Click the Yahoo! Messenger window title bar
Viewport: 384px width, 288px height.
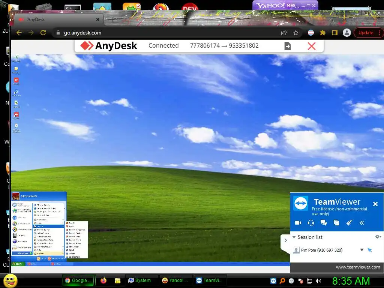tap(285, 5)
